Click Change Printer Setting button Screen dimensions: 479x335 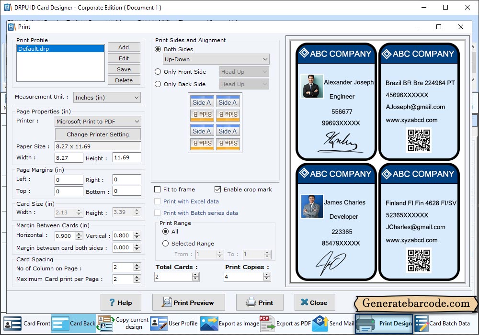98,134
